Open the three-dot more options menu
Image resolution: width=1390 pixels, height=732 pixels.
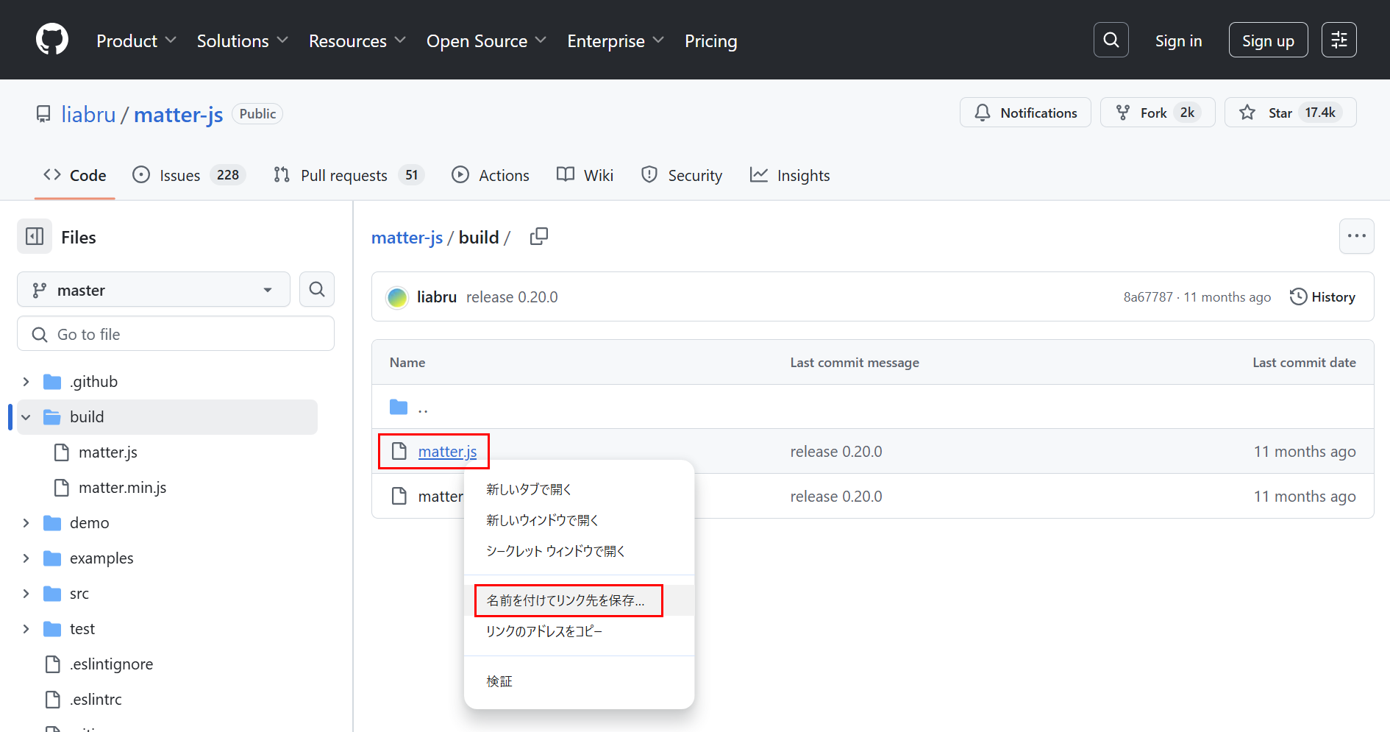1356,236
